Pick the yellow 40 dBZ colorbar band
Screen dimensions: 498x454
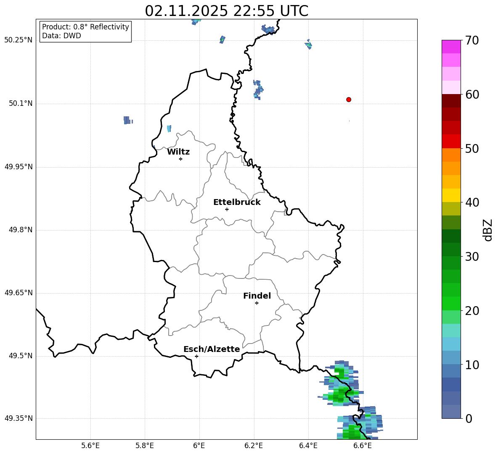pos(451,195)
